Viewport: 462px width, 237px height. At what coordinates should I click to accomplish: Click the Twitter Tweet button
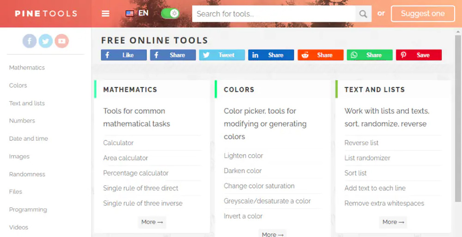point(222,55)
